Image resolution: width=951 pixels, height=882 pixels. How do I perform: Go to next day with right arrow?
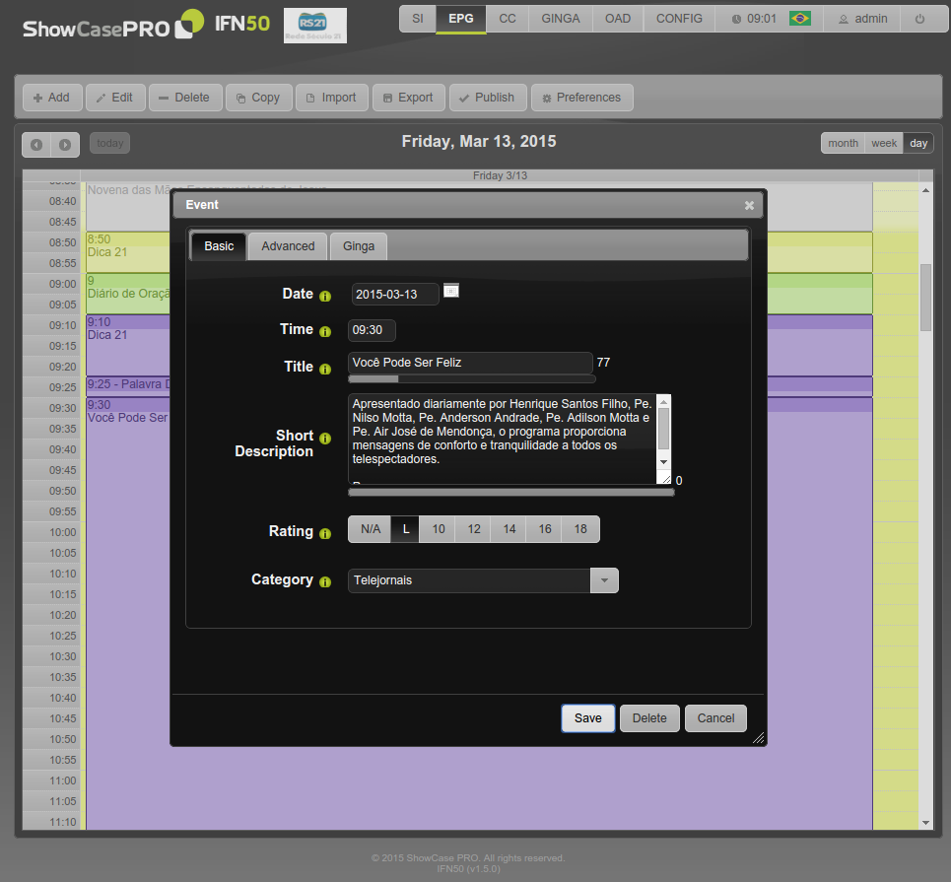(64, 145)
